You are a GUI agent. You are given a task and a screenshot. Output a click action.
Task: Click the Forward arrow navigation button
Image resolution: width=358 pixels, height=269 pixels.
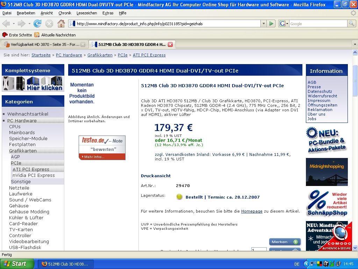[21, 23]
